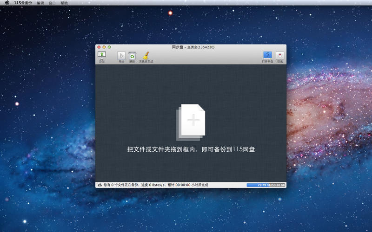Image resolution: width=372 pixels, height=232 pixels.
Task: Zoom the window with green button
Action: point(109,47)
